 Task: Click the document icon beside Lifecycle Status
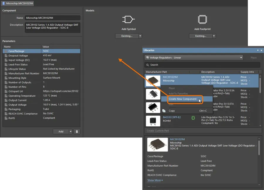[x=6, y=69]
